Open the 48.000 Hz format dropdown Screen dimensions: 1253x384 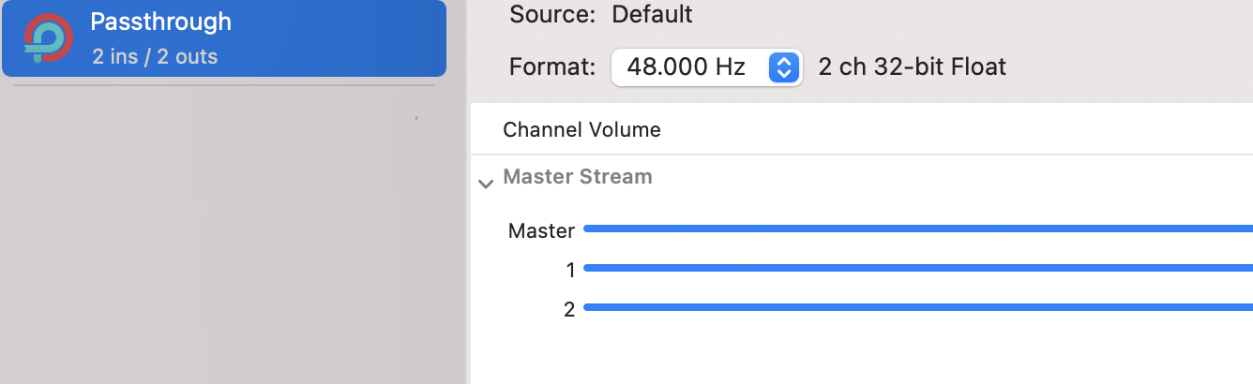click(706, 67)
